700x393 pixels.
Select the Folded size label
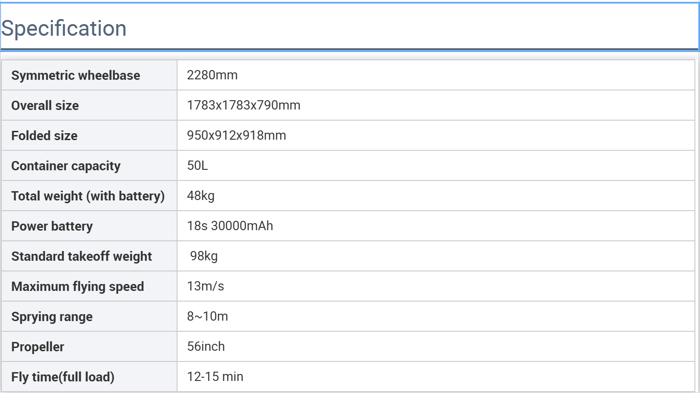click(44, 135)
